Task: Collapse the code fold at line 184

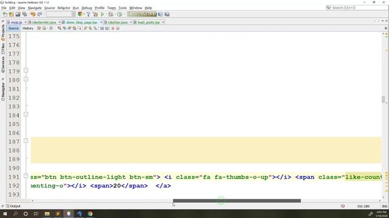Action: (26, 114)
